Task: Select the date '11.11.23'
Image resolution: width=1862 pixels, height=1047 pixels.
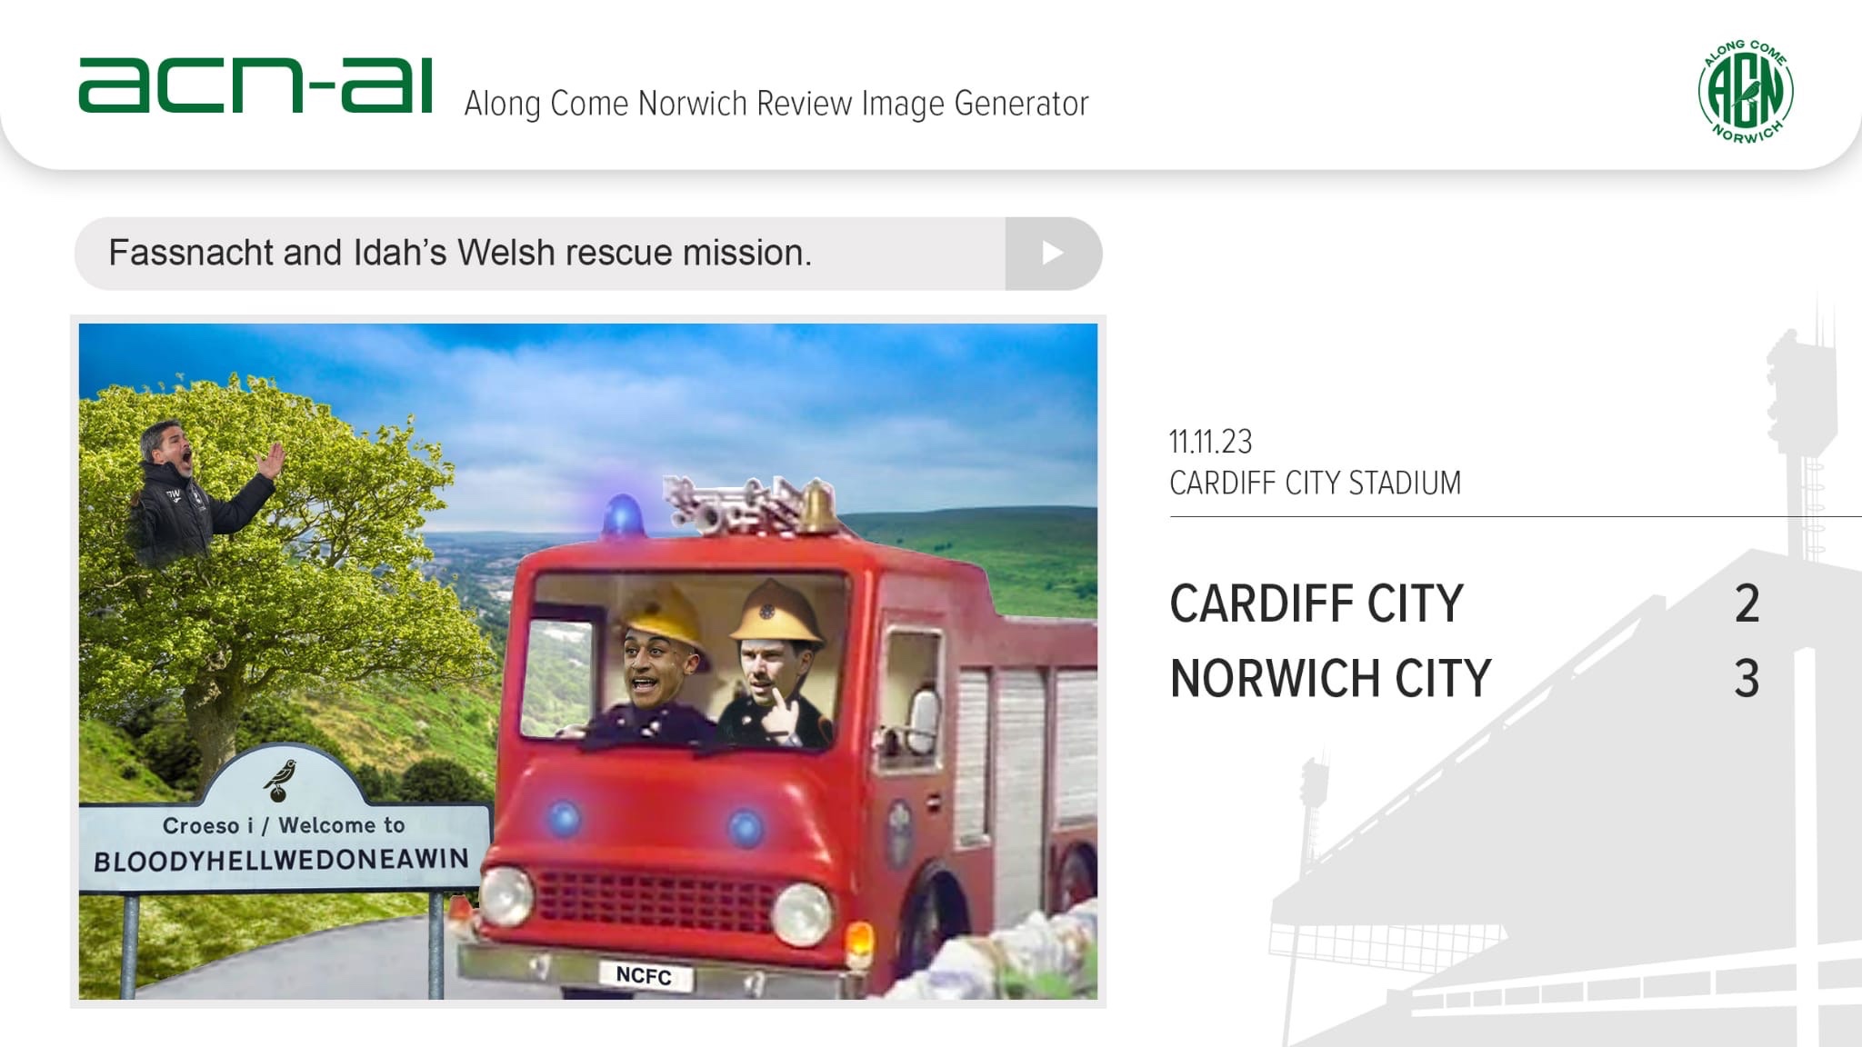Action: (x=1210, y=442)
